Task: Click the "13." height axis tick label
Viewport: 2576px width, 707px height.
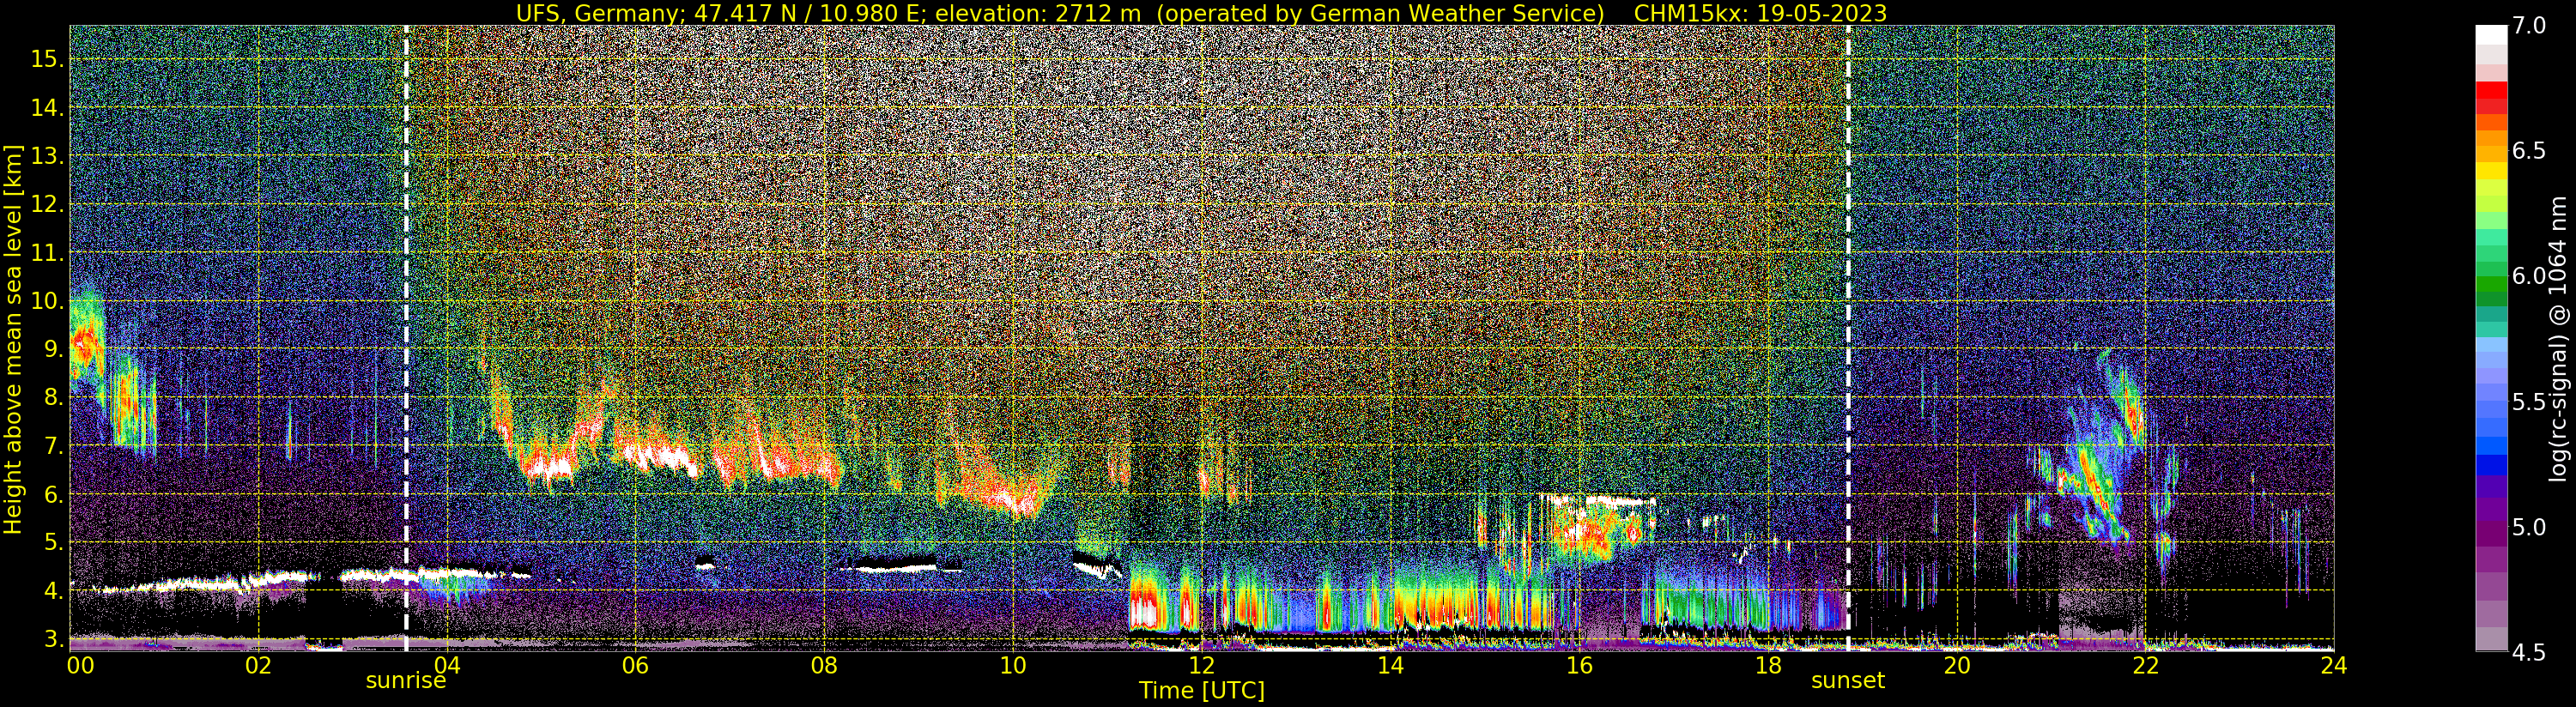Action: (x=47, y=156)
